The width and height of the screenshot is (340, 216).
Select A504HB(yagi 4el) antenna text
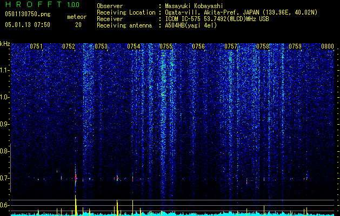tap(191, 25)
